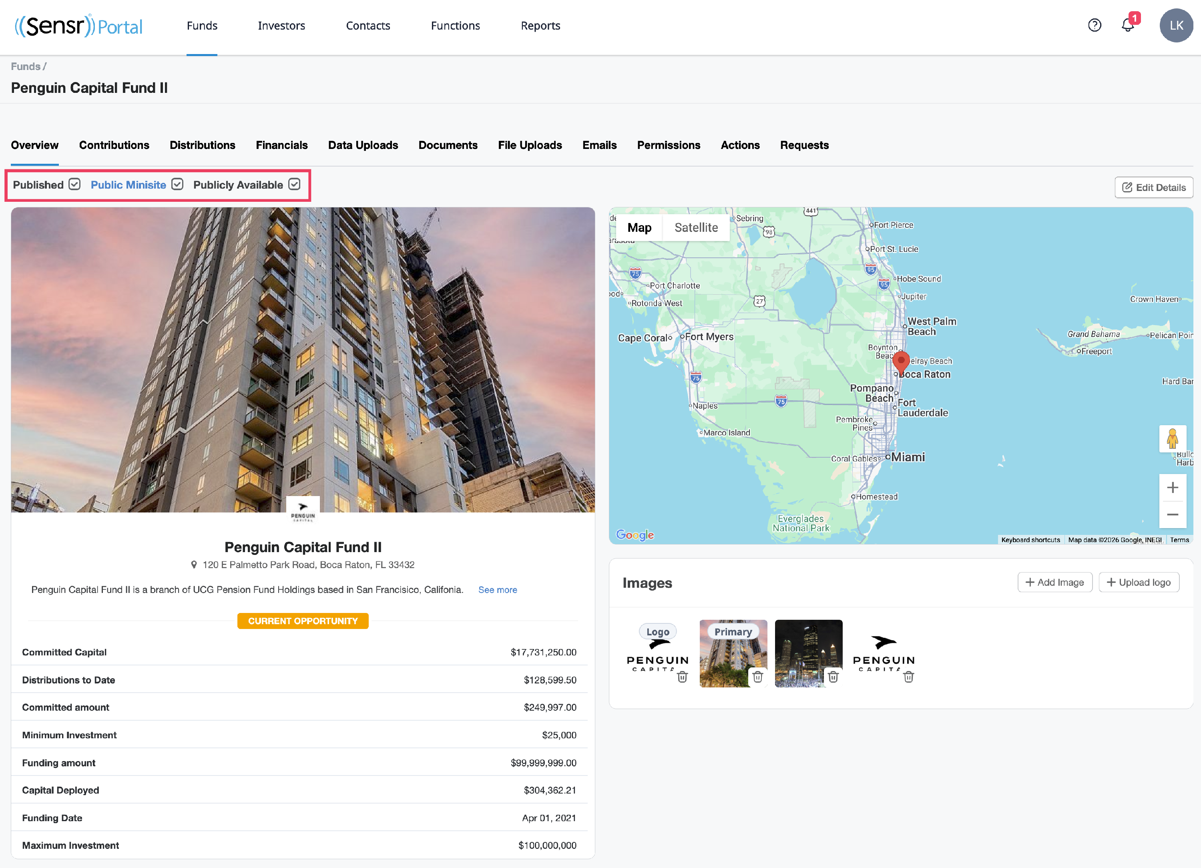Open the LK user avatar menu

pos(1176,25)
